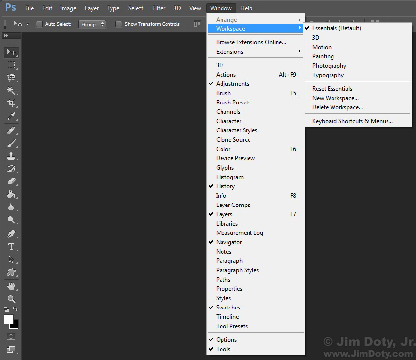Change the screen mode

click(x=11, y=349)
